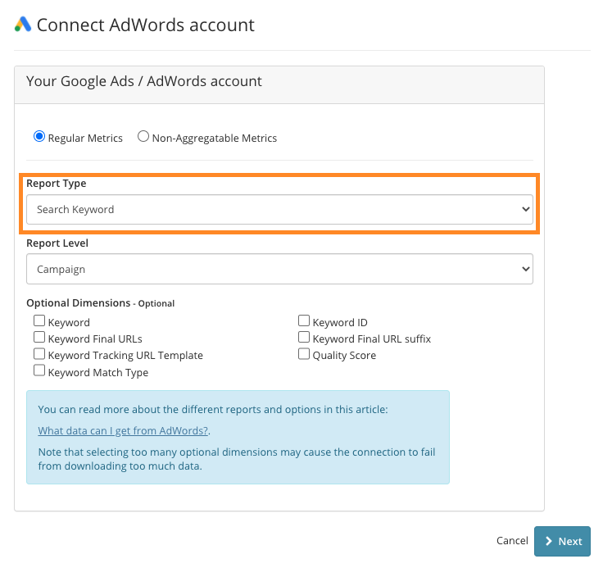Select the Keyword Match Type checkbox
The image size is (603, 568).
(x=39, y=370)
